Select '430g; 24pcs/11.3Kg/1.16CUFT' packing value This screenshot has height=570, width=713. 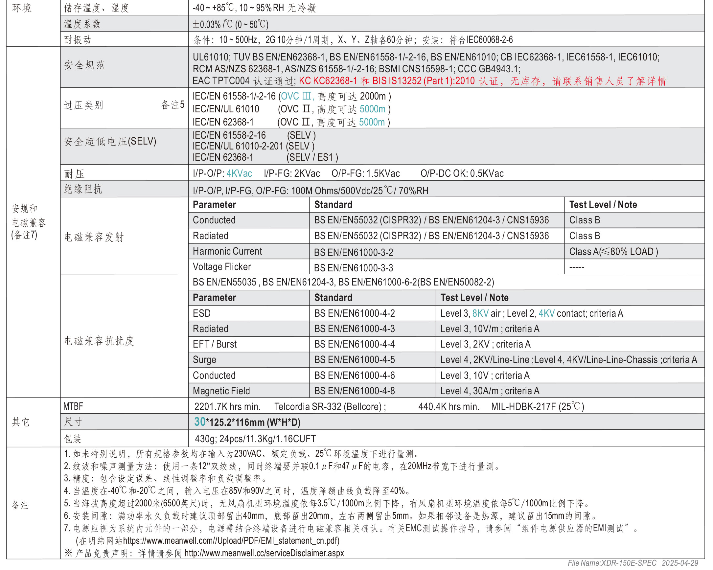[x=255, y=439]
